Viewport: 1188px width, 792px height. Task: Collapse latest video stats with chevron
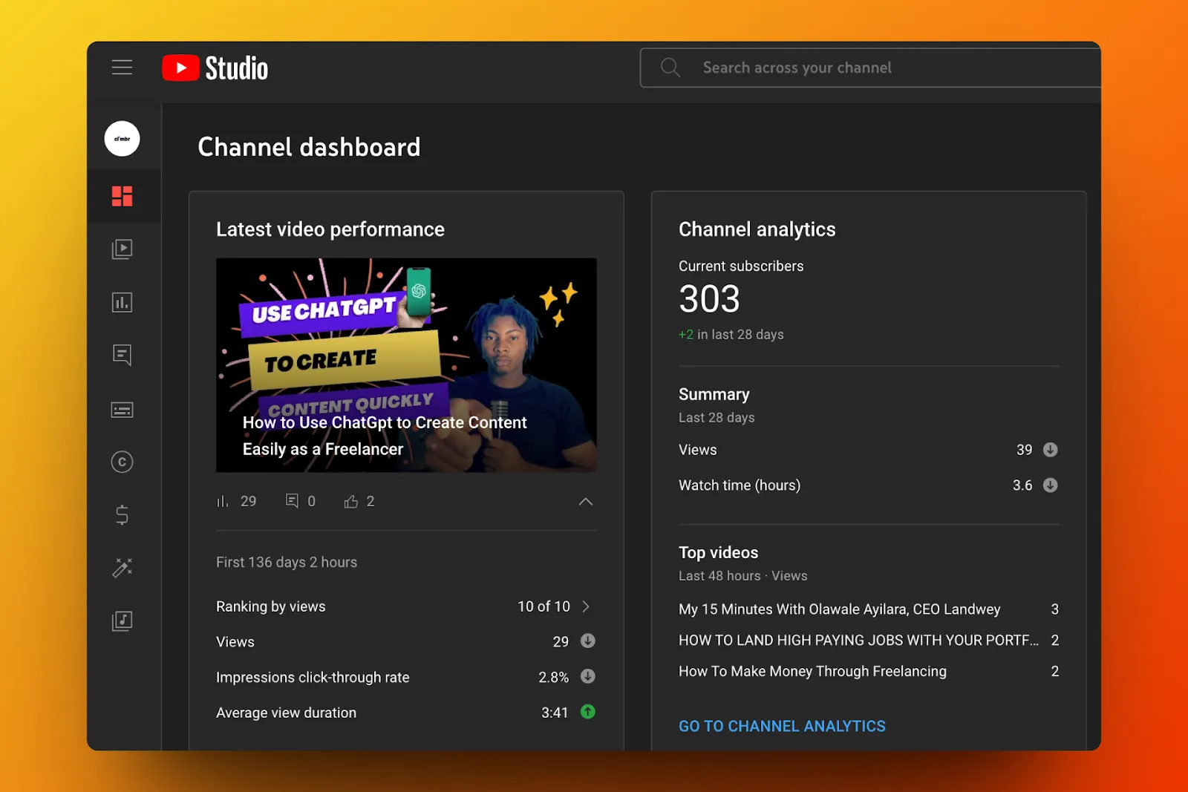click(x=585, y=502)
